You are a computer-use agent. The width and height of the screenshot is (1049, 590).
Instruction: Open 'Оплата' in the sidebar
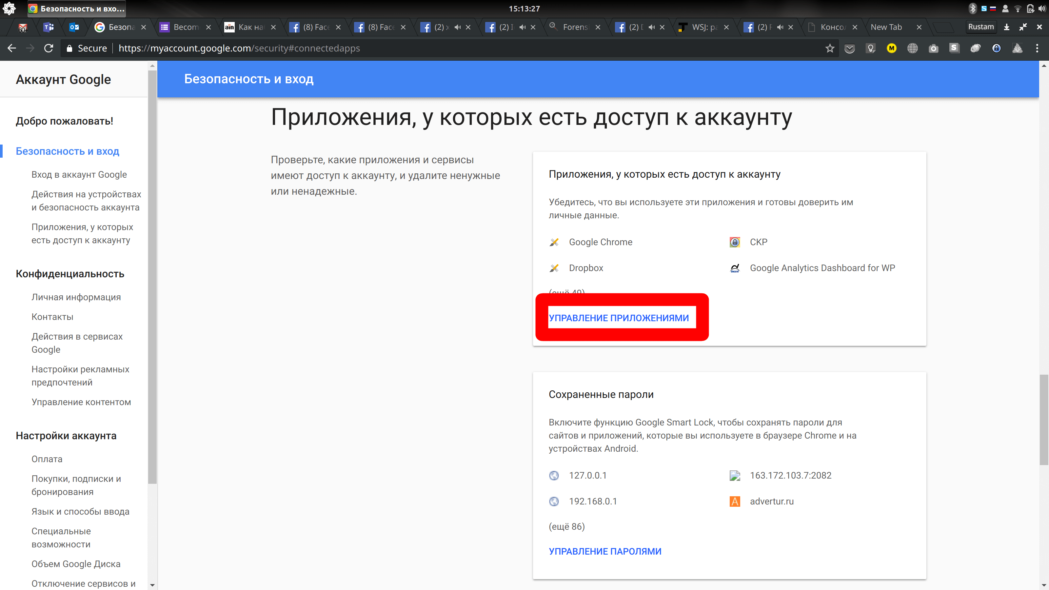point(47,459)
